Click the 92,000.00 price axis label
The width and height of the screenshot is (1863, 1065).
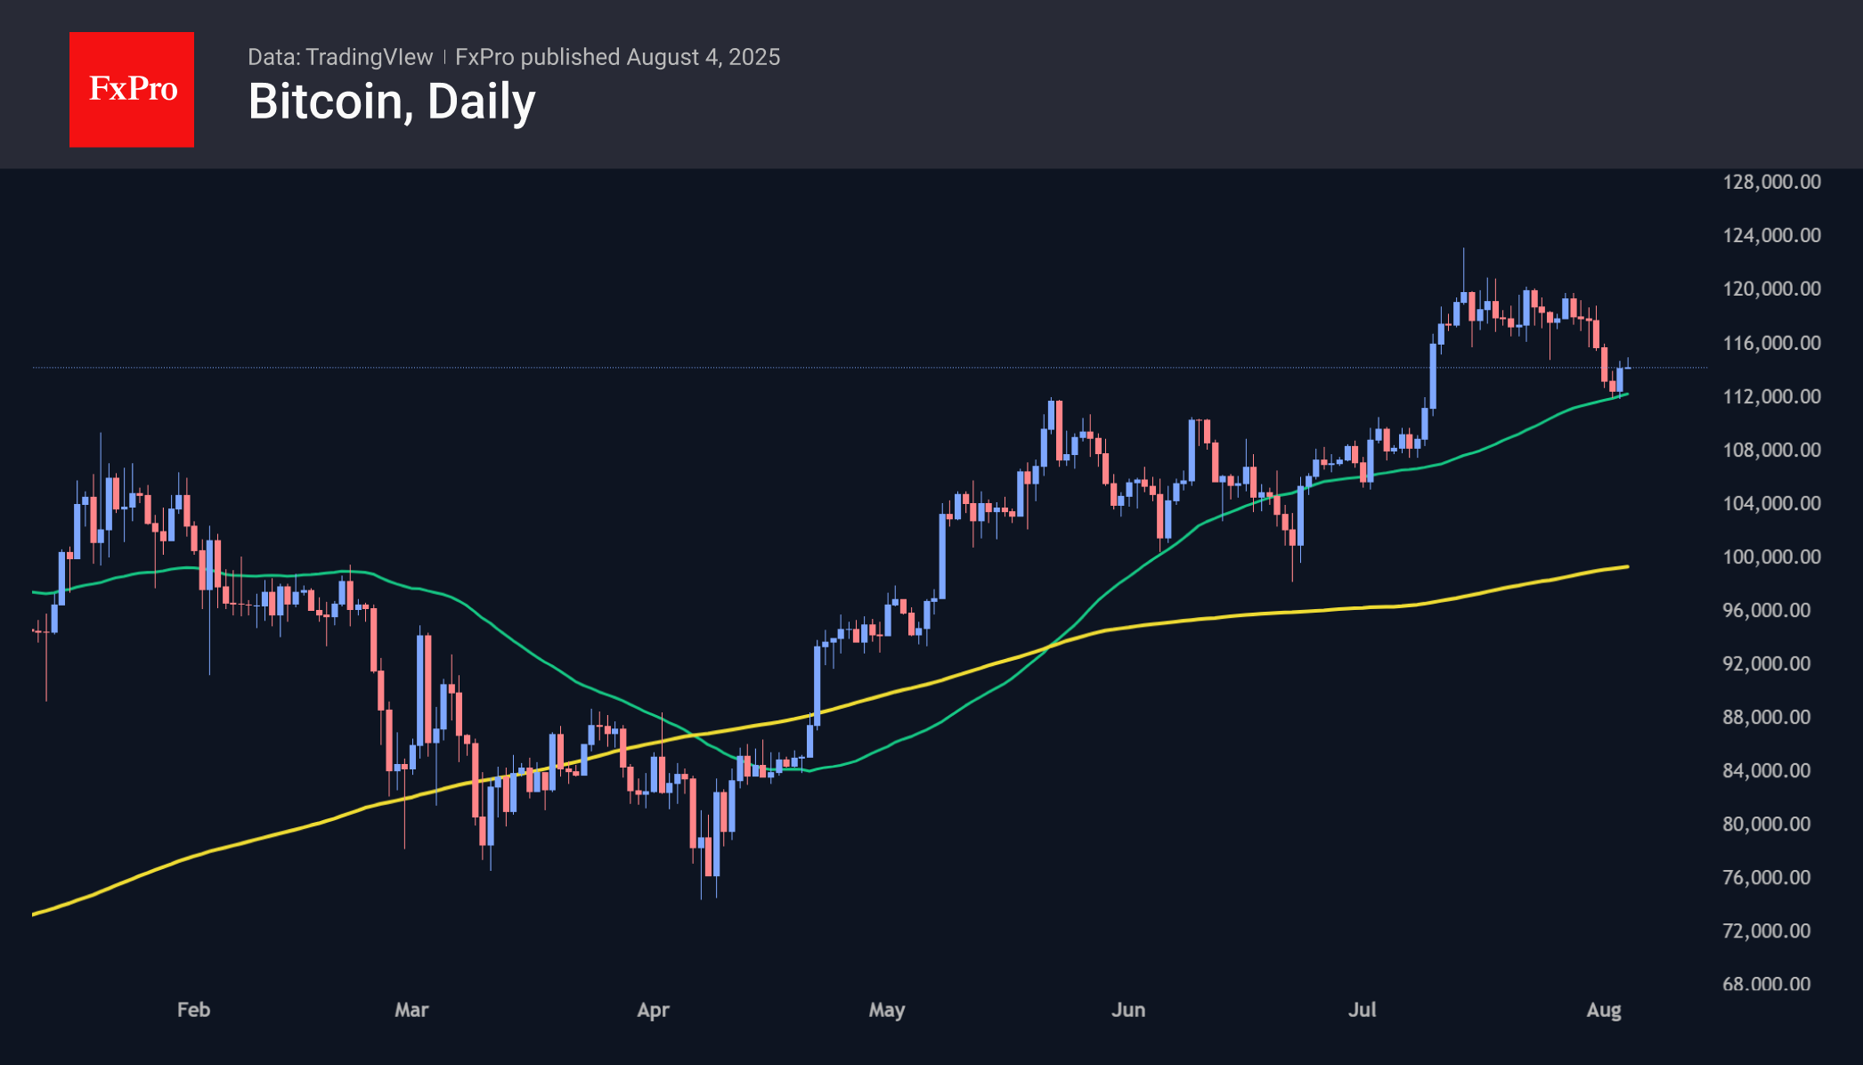click(1766, 663)
